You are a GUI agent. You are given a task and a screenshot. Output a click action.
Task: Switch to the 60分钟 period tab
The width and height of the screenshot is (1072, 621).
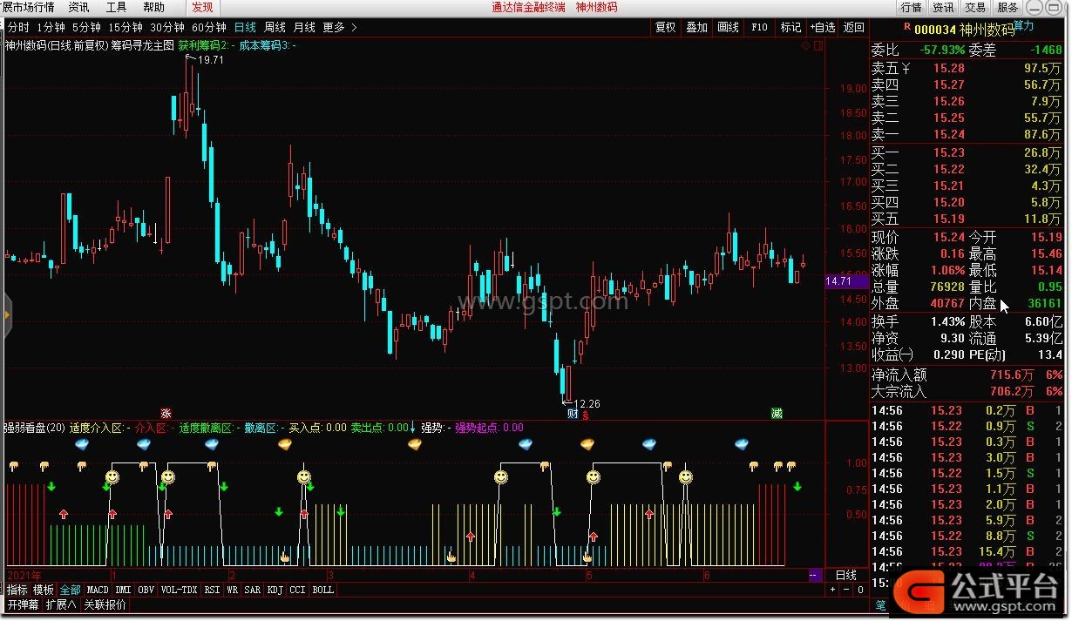pyautogui.click(x=209, y=28)
